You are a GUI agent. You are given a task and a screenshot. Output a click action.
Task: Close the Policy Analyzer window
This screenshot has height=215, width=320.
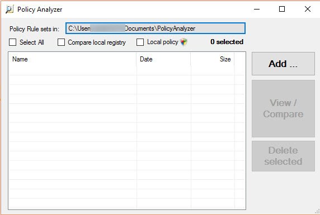coord(308,9)
